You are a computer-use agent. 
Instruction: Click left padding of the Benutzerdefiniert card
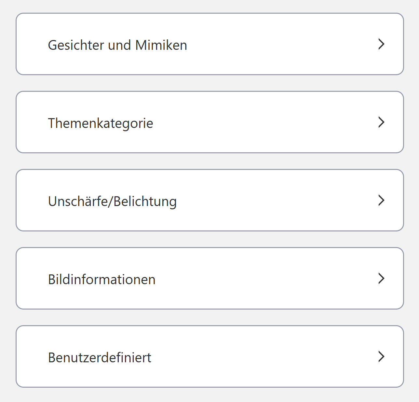32,356
